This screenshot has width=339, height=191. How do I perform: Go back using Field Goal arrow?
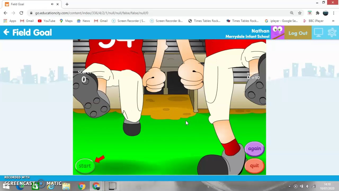click(x=6, y=32)
